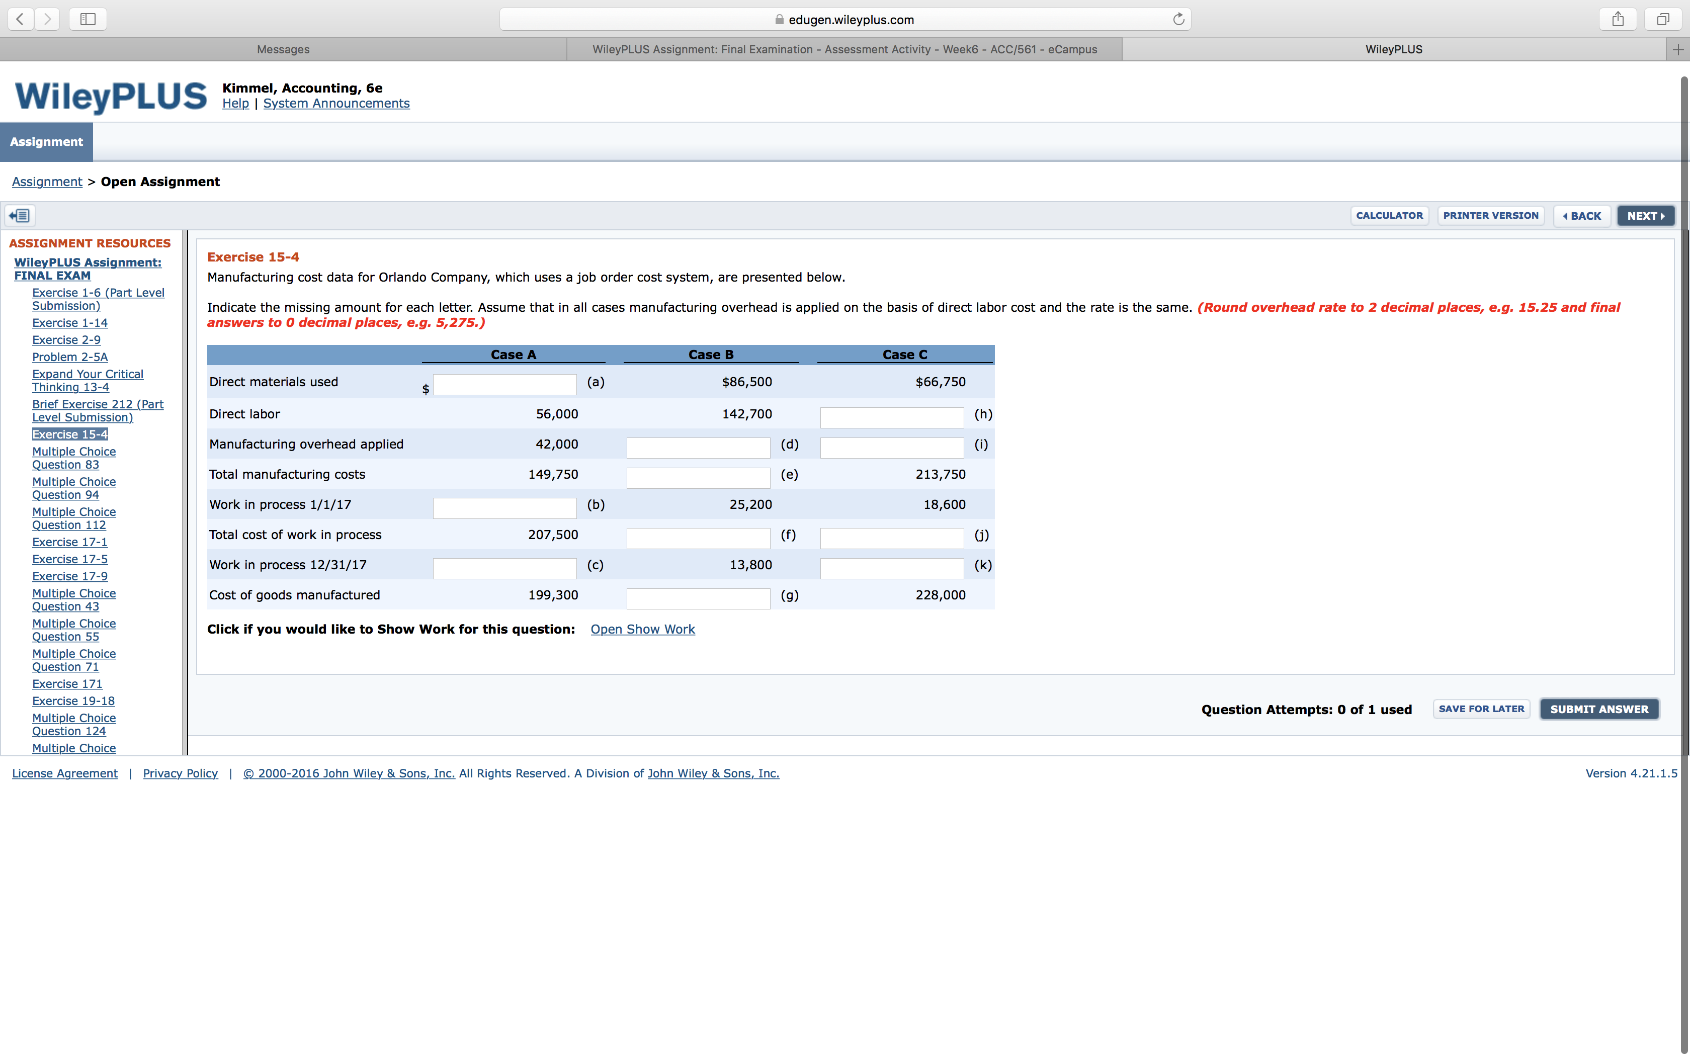1690x1056 pixels.
Task: Click input field (i) overhead applied Case C
Action: [892, 447]
